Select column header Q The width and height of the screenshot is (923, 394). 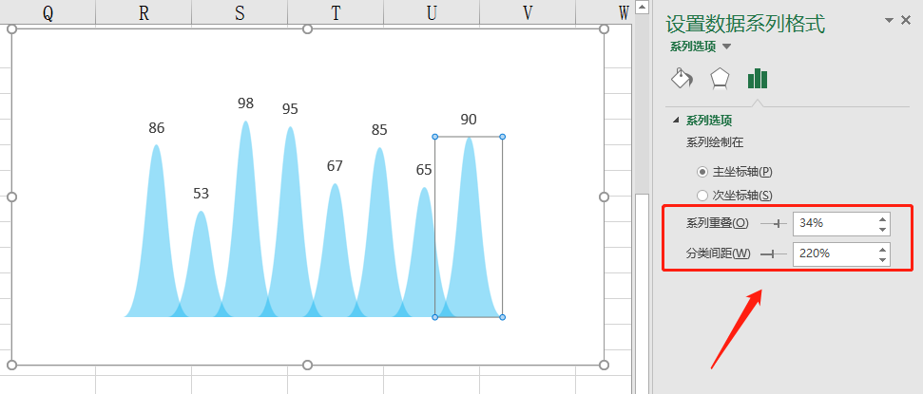coord(48,13)
